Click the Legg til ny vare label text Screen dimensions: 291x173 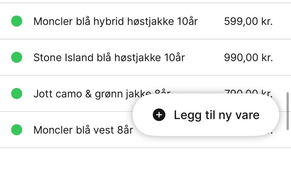(x=216, y=115)
